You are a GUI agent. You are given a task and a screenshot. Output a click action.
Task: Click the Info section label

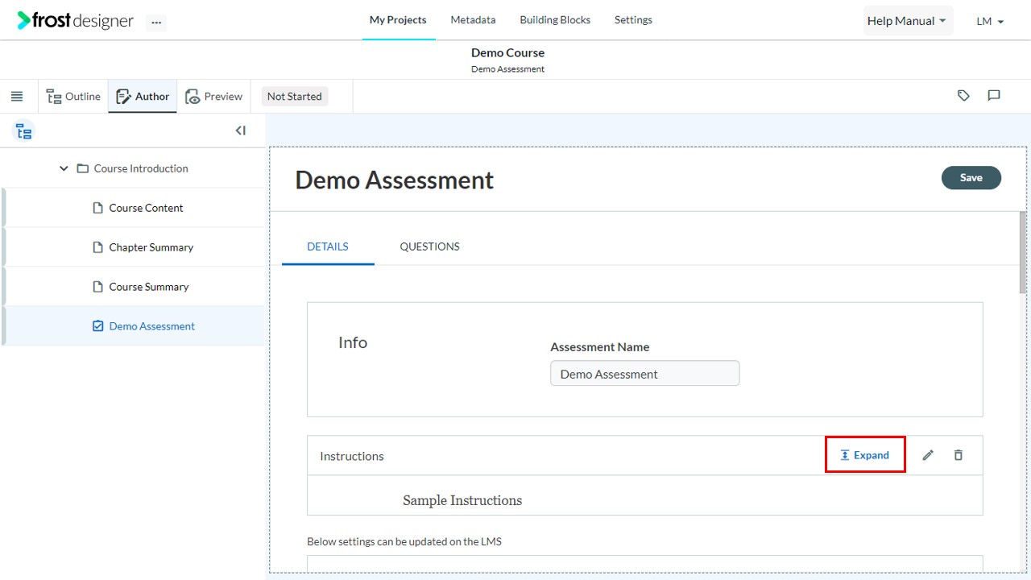tap(353, 342)
